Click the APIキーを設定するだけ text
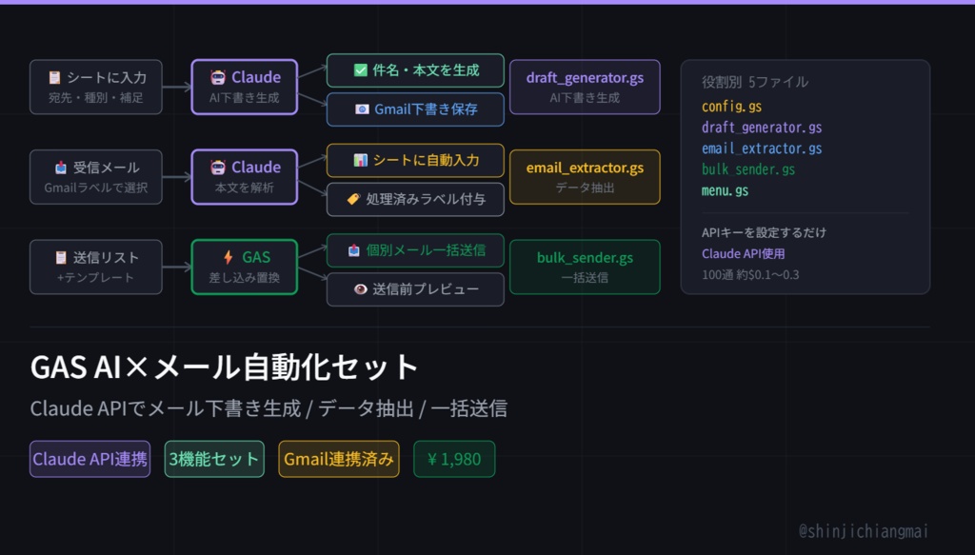Screen dimensions: 975x555 tap(764, 232)
